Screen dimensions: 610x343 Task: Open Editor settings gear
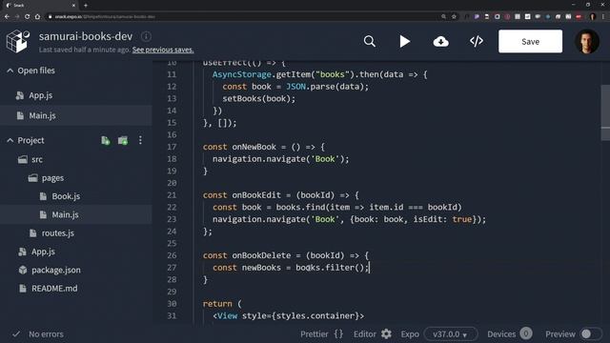[x=386, y=334]
